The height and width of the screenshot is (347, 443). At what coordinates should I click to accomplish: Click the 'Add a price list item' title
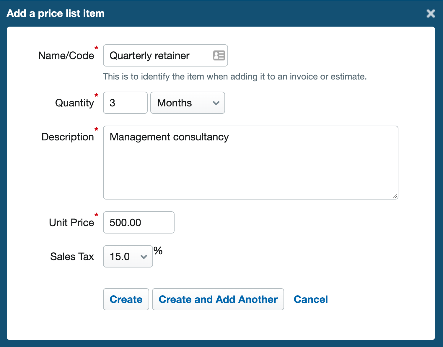56,13
